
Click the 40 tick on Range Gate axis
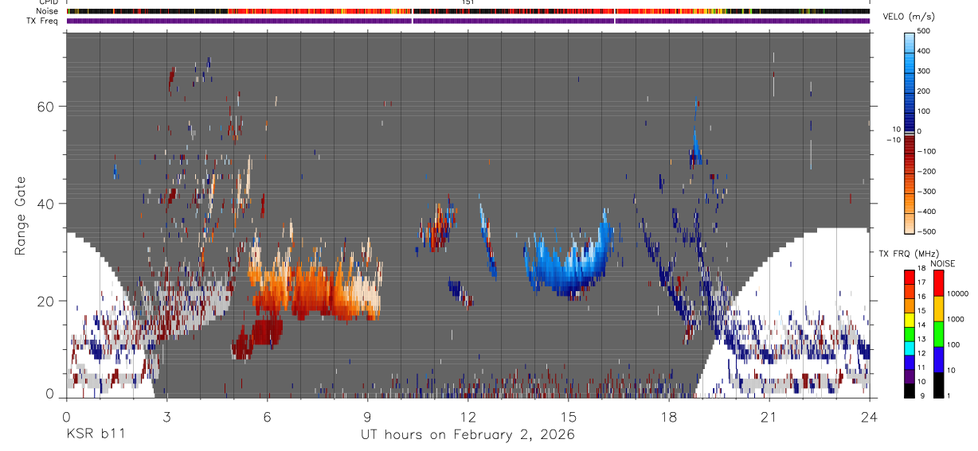pos(47,204)
